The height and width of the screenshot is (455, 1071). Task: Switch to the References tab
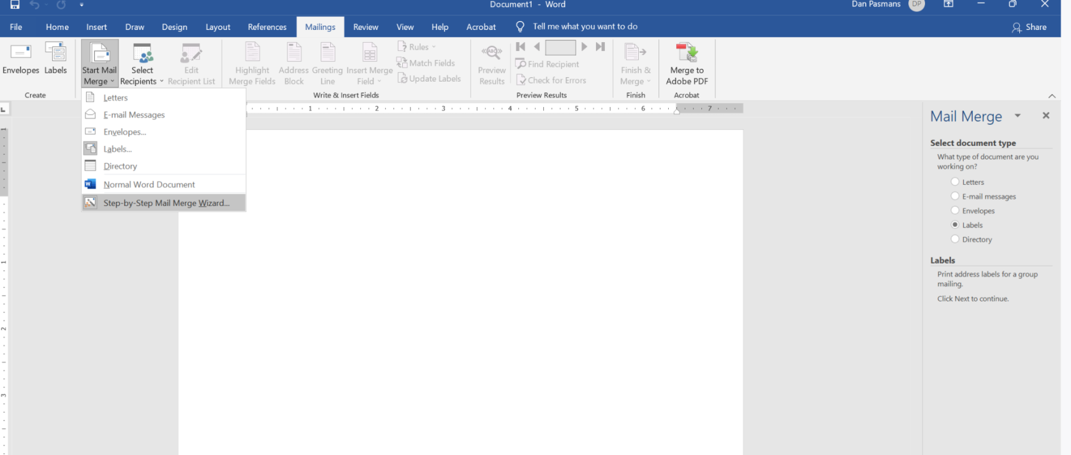point(267,27)
